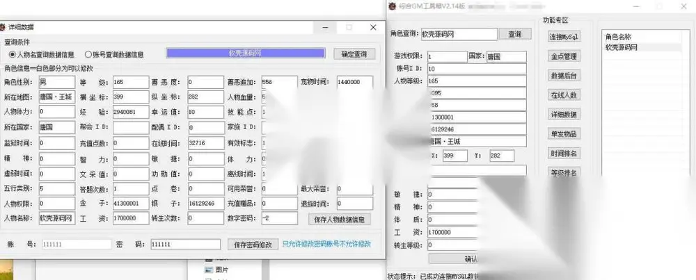The image size is (696, 280).
Task: Click the 所在国家 field showing 唐国
Action: pos(57,128)
